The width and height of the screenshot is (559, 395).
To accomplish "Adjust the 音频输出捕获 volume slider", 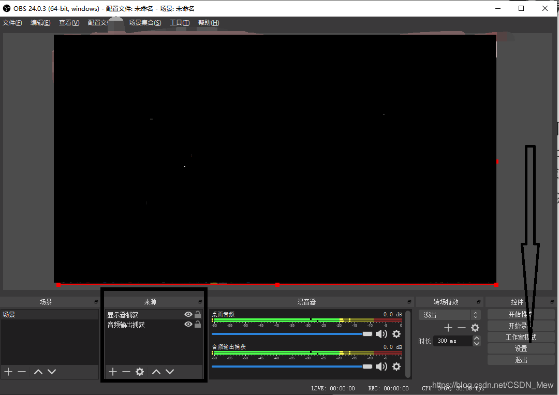I will tap(292, 367).
